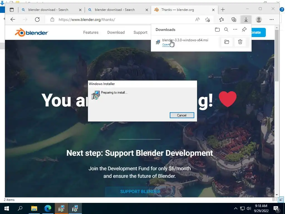This screenshot has height=214, width=285.
Task: Click Microsoft Edge taskbar icon
Action: click(48, 208)
